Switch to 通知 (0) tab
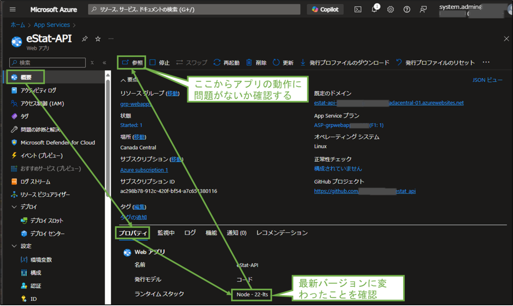Image resolution: width=513 pixels, height=306 pixels. click(236, 233)
